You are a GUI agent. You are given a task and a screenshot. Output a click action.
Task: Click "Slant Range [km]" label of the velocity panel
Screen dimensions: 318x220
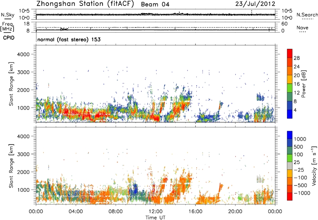tap(11, 166)
